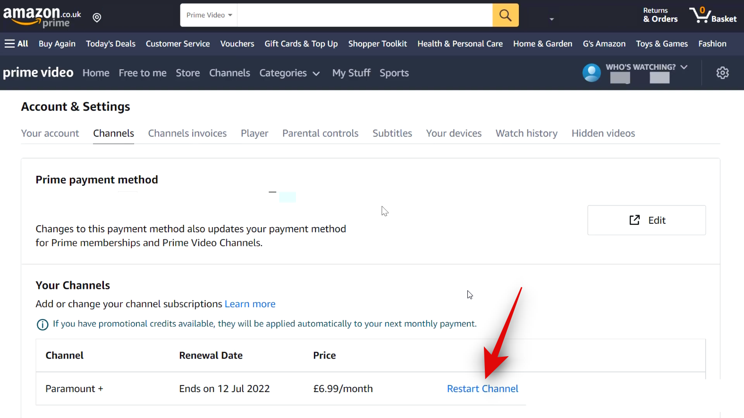The width and height of the screenshot is (744, 418).
Task: Click the Edit payment method button
Action: point(646,220)
